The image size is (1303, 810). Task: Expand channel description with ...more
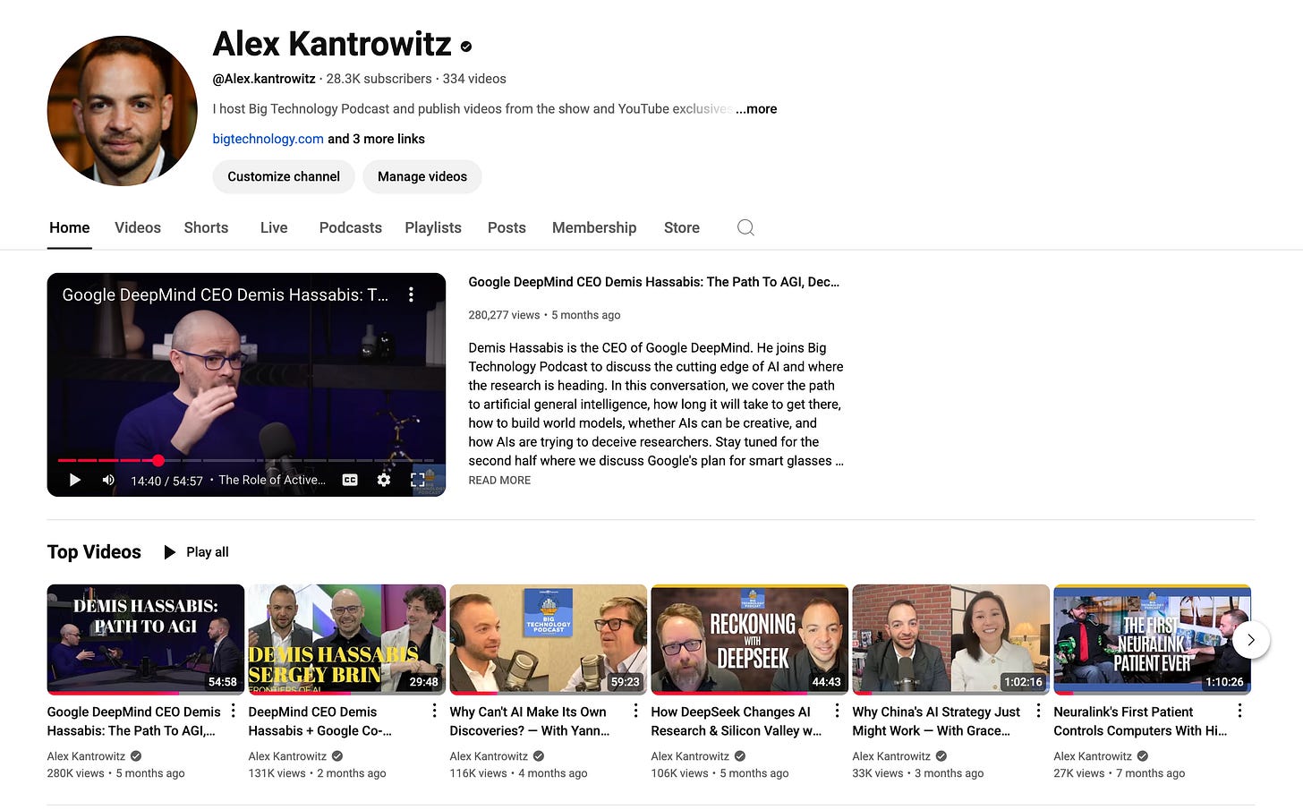pyautogui.click(x=756, y=108)
